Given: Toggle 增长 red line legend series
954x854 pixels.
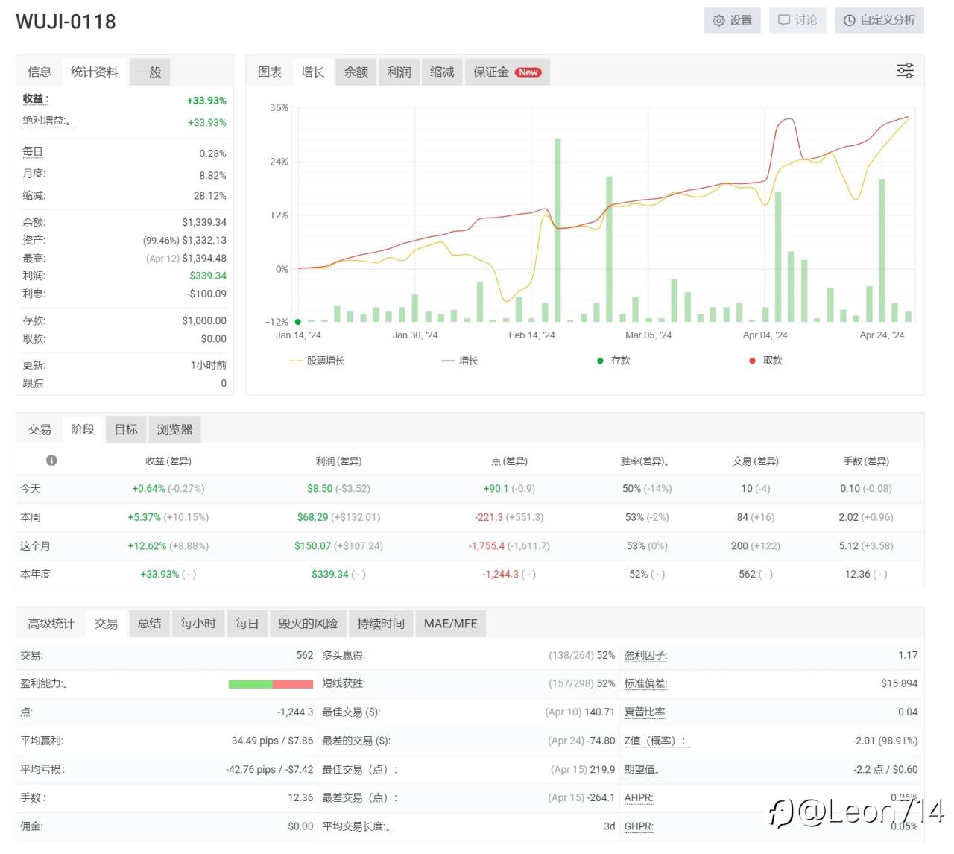Looking at the screenshot, I should pyautogui.click(x=460, y=361).
